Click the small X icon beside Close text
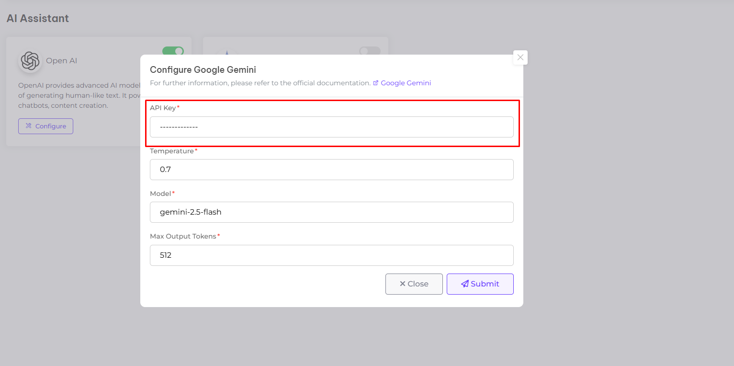 pyautogui.click(x=402, y=284)
